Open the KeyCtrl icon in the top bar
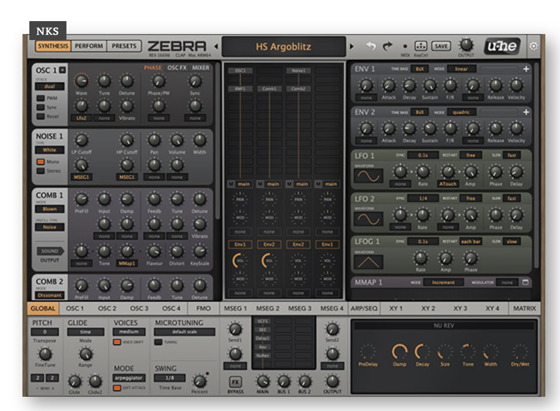This screenshot has width=560, height=411. [x=421, y=46]
